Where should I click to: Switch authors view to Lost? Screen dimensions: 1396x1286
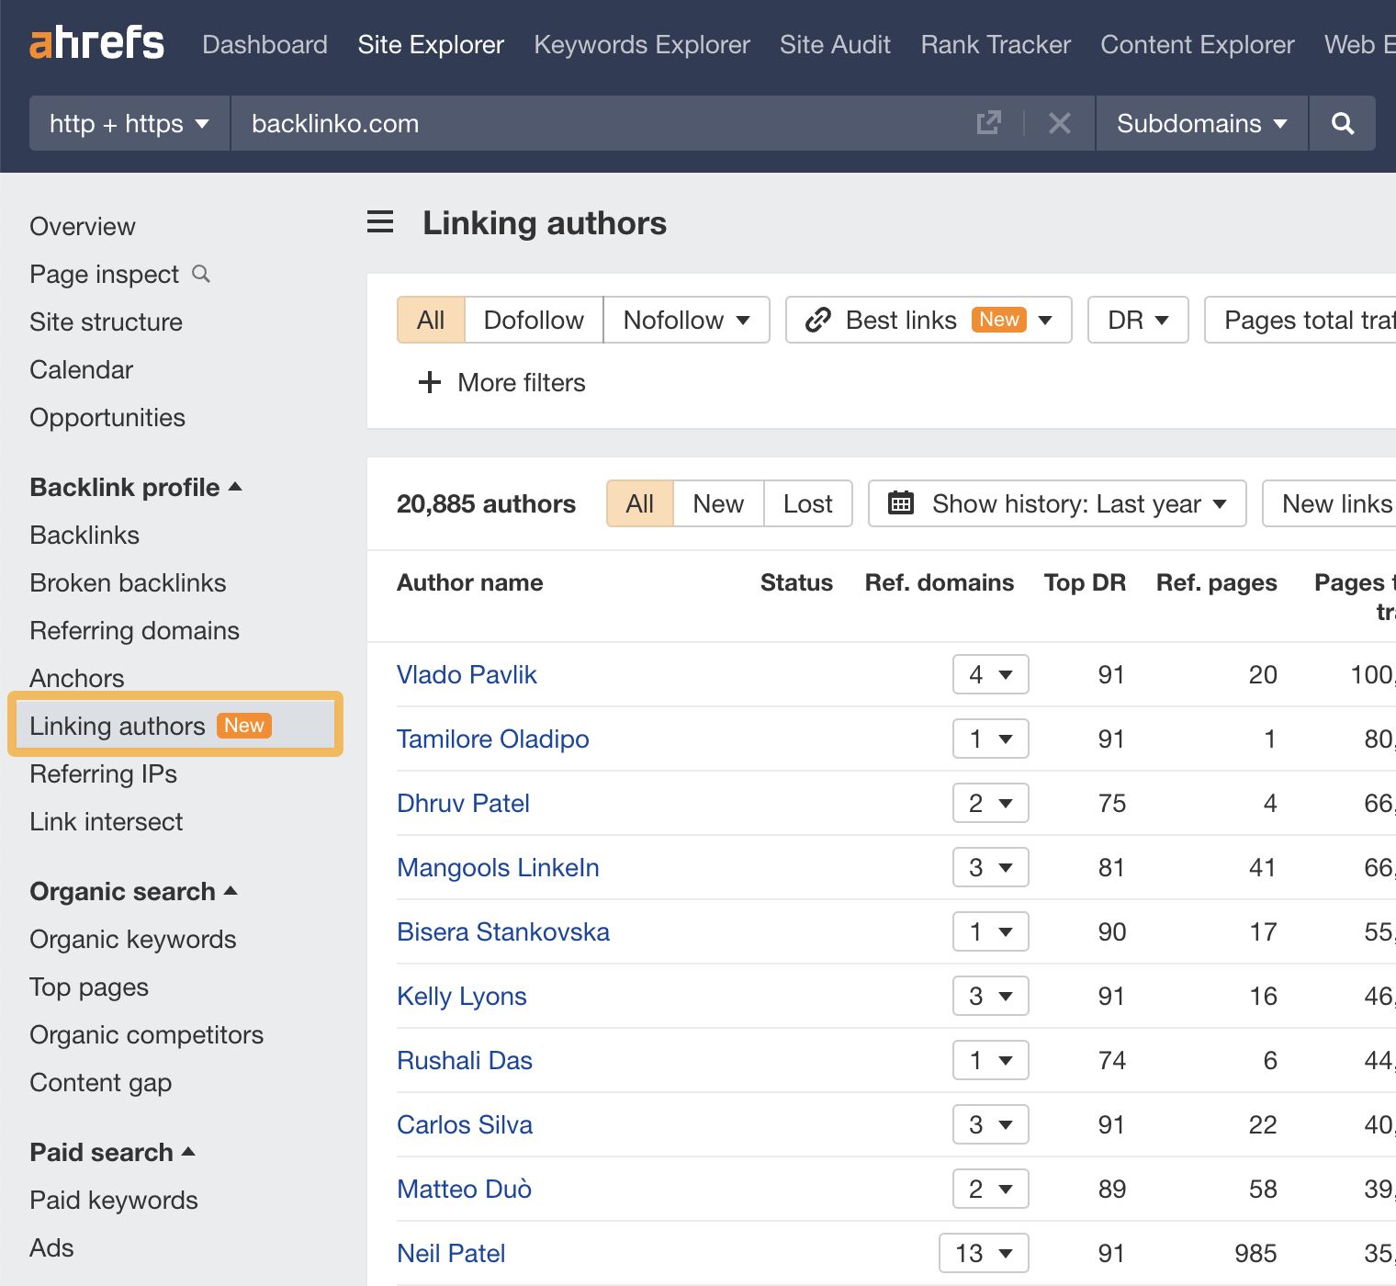click(806, 503)
